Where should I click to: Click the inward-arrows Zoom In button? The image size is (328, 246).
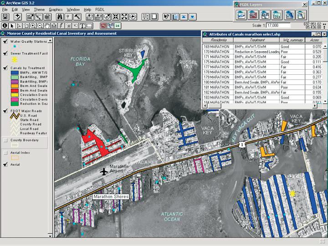(x=116, y=17)
